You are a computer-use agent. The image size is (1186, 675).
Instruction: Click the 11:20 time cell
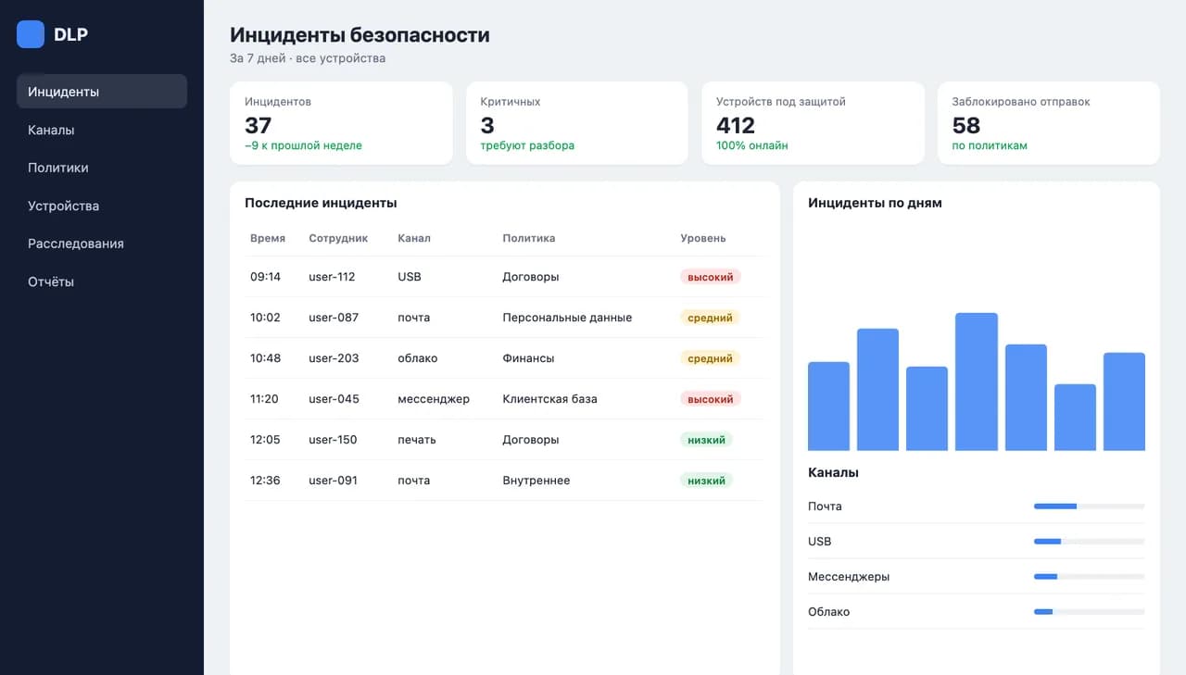[x=264, y=399]
